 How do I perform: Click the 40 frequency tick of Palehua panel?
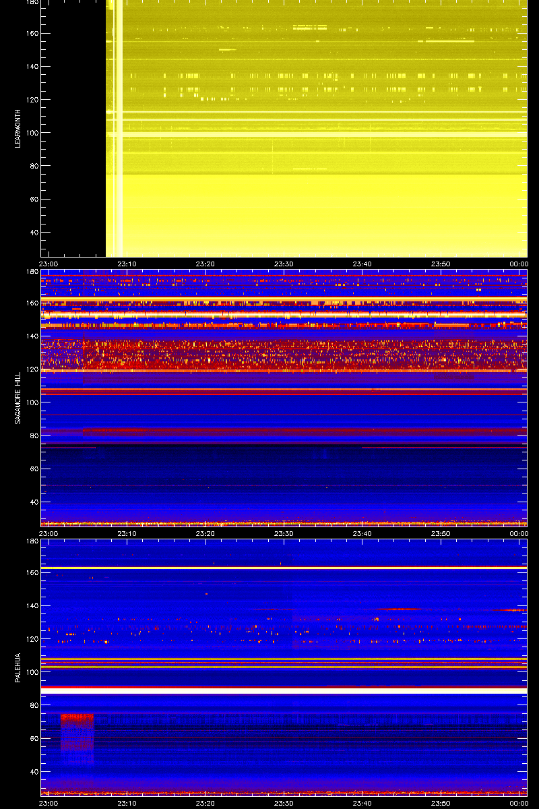pos(34,772)
